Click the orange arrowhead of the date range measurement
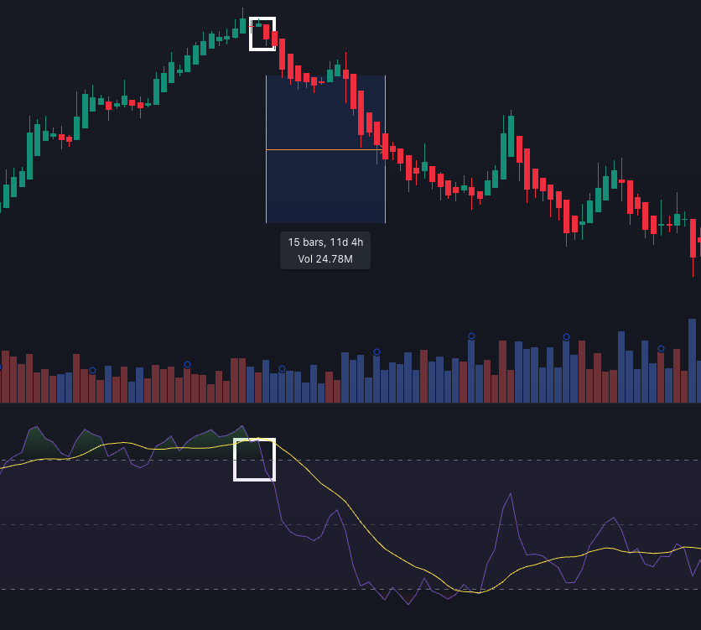The image size is (701, 630). click(x=382, y=150)
